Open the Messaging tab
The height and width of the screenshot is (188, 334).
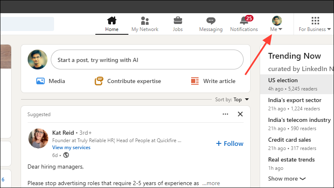211,24
